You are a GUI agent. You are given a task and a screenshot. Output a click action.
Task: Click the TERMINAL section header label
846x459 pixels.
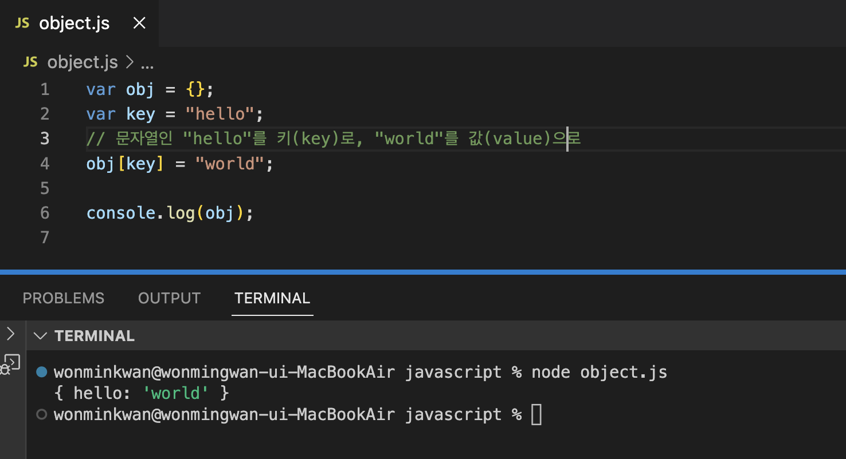pyautogui.click(x=95, y=336)
